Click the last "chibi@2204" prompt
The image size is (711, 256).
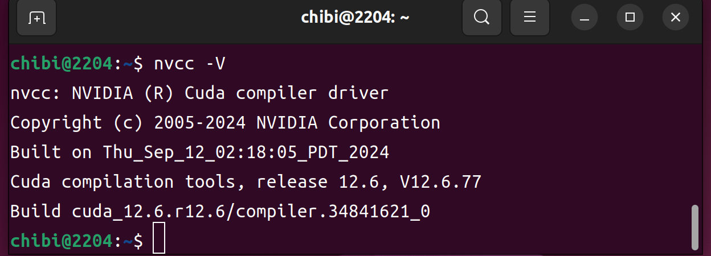coord(62,241)
